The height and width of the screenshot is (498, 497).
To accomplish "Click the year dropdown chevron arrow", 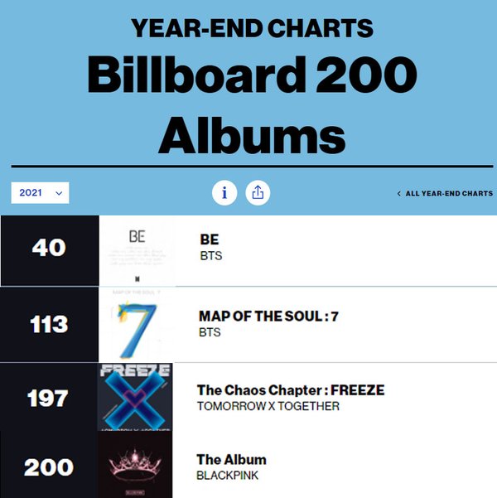I will click(59, 193).
